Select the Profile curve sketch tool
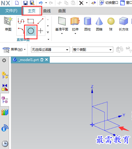The image size is (132, 149). [21, 21]
